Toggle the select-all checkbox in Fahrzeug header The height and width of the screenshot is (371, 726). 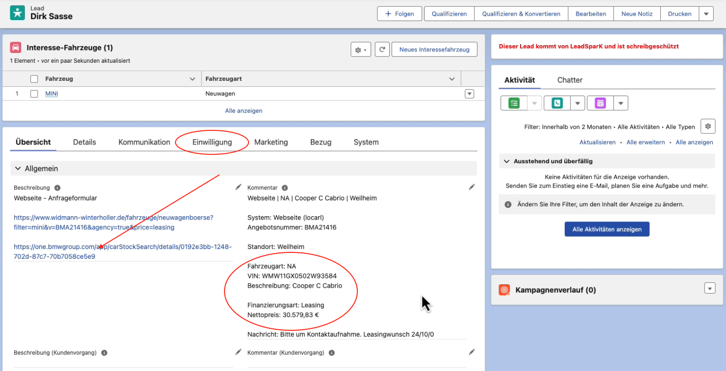[34, 79]
